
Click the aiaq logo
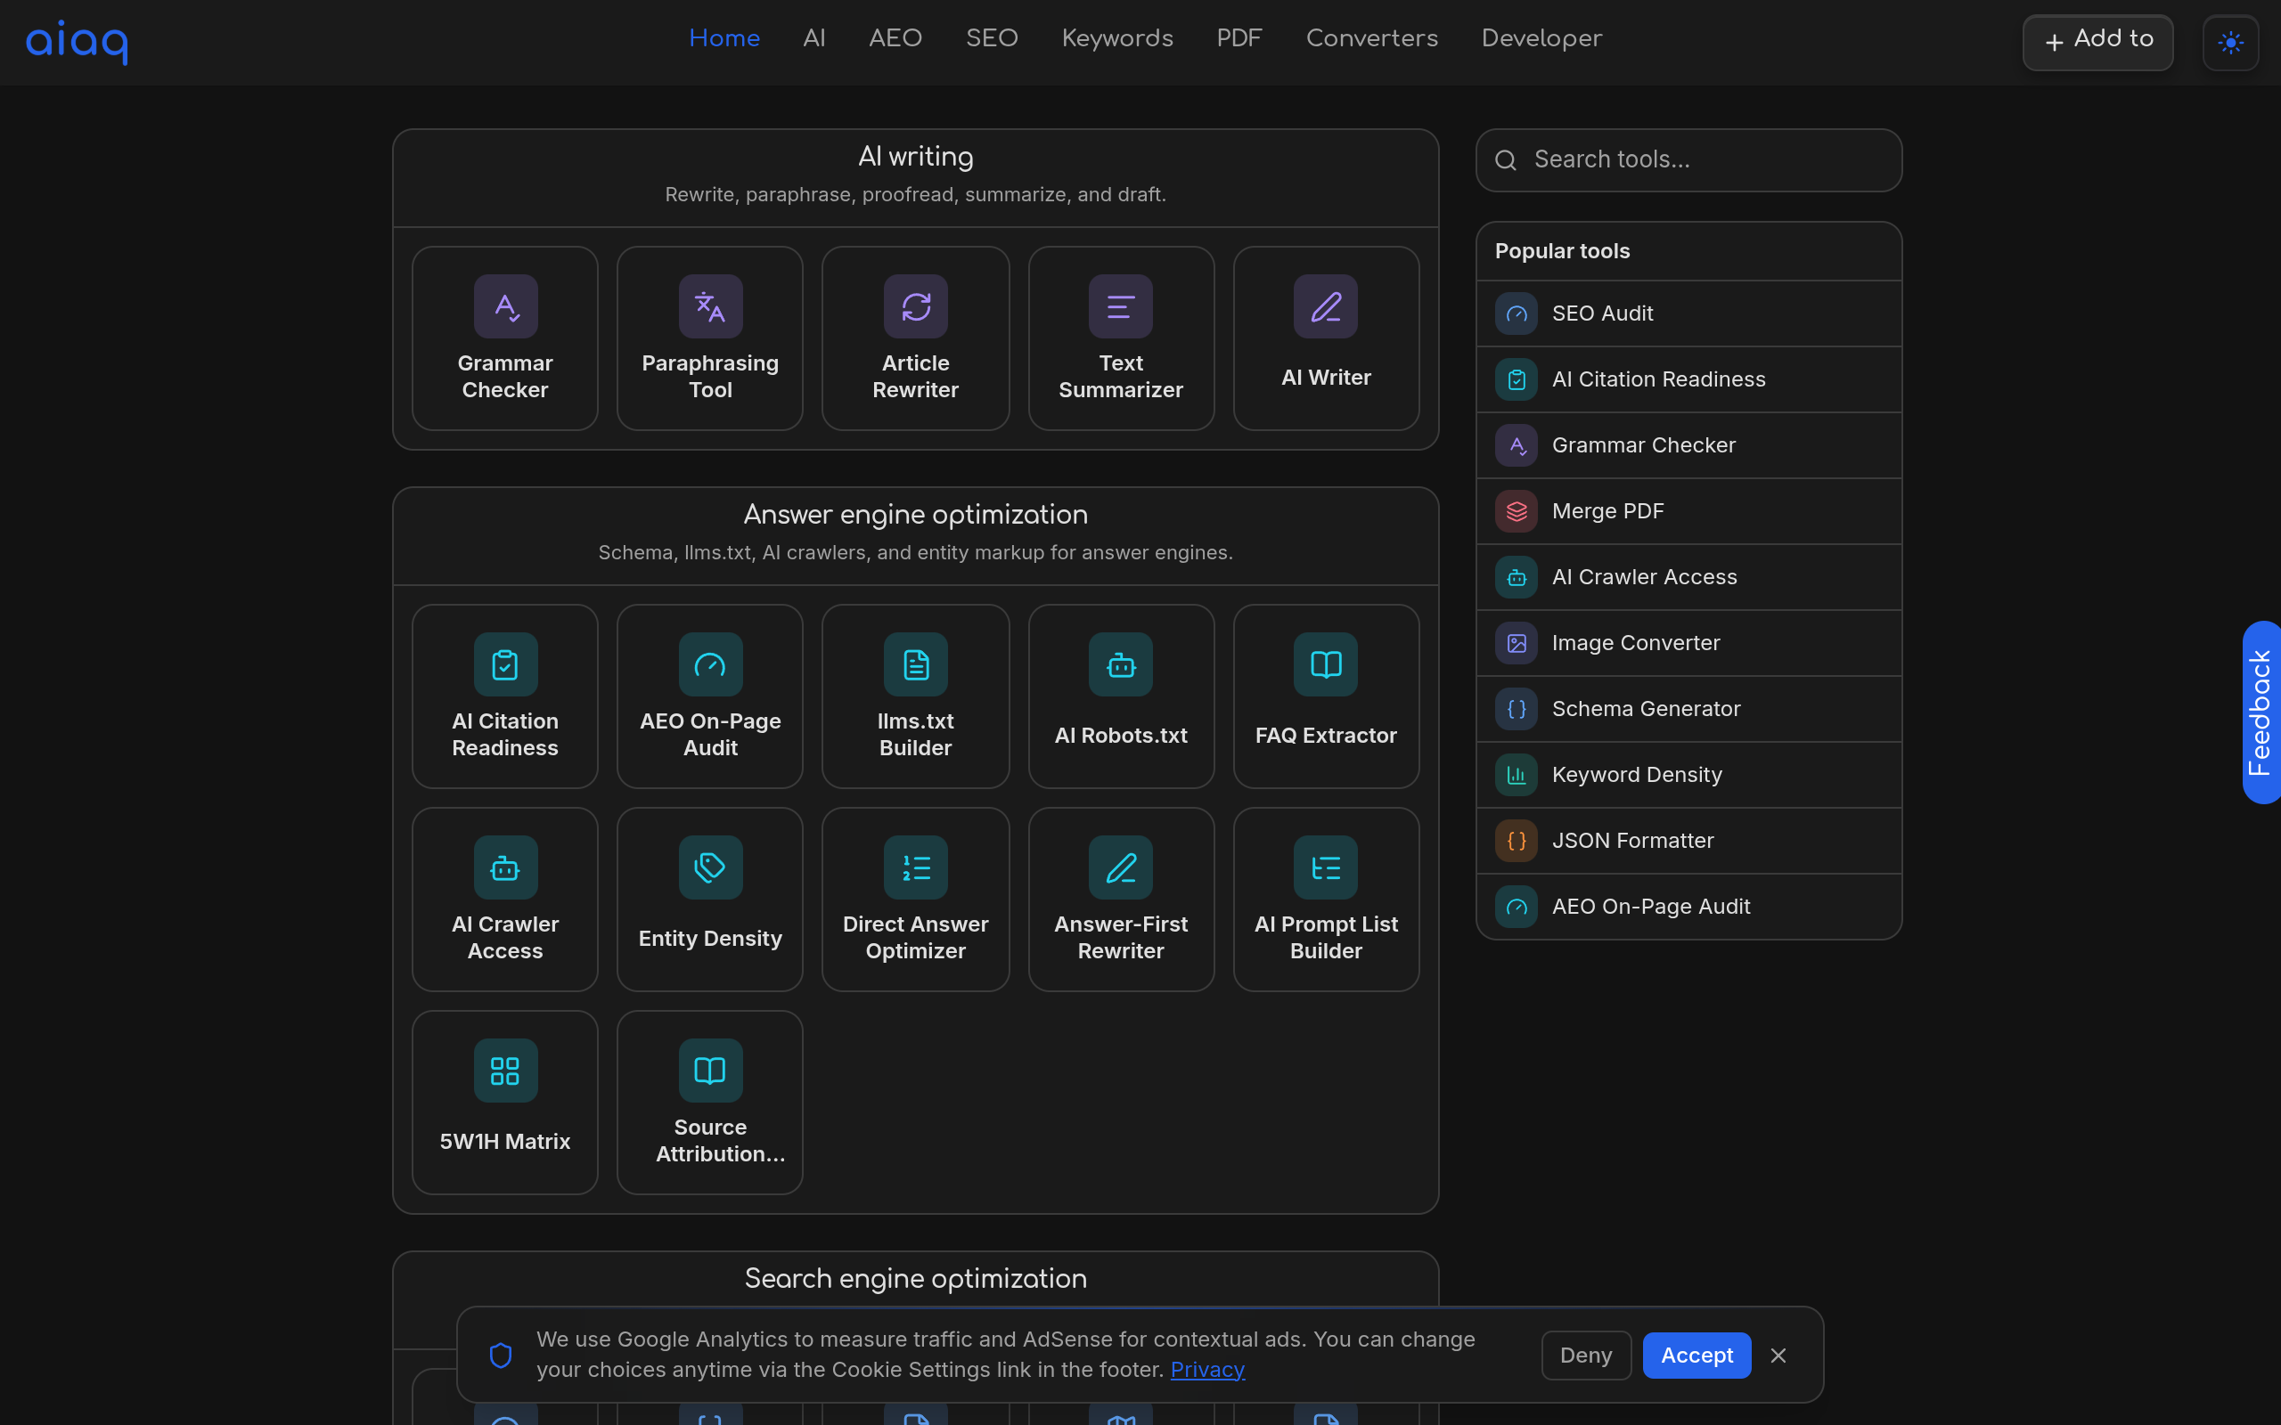point(77,42)
